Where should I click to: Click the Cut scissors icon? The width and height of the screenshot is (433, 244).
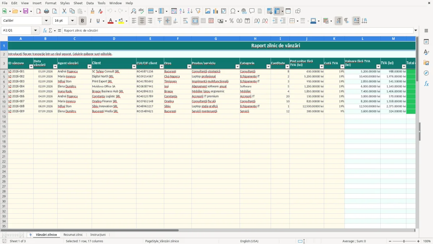pyautogui.click(x=64, y=11)
